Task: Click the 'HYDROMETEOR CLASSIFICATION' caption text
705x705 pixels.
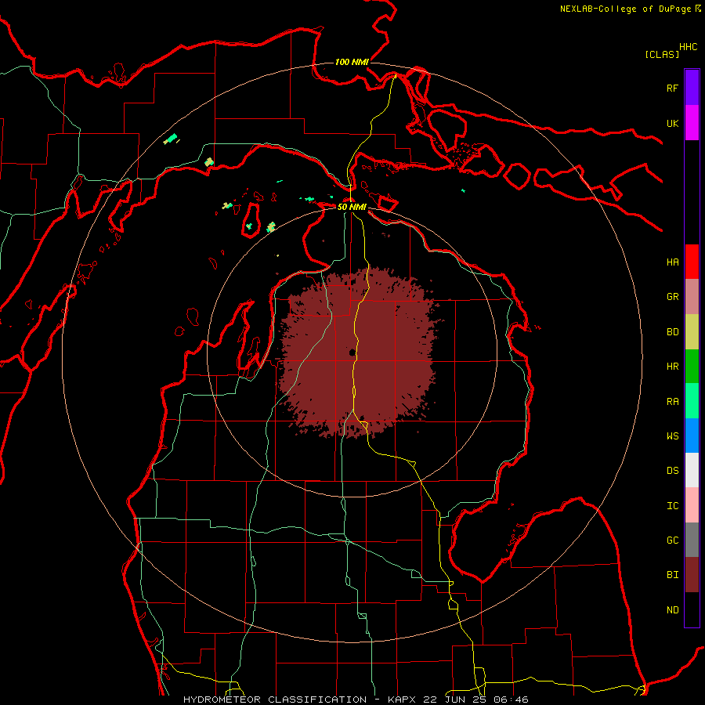Action: pyautogui.click(x=275, y=700)
